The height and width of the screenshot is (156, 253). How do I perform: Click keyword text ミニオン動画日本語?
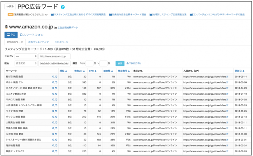click(x=16, y=94)
